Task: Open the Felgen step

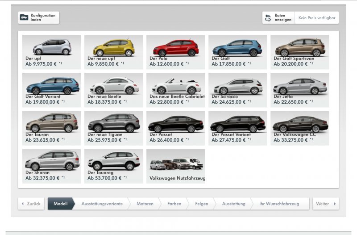Action: pos(202,204)
